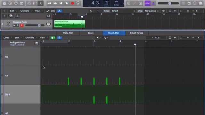Record-enable the Classical Piano track
This screenshot has height=115, width=205.
click(22, 25)
